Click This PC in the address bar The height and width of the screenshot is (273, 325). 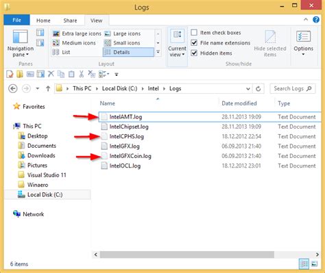pyautogui.click(x=82, y=88)
